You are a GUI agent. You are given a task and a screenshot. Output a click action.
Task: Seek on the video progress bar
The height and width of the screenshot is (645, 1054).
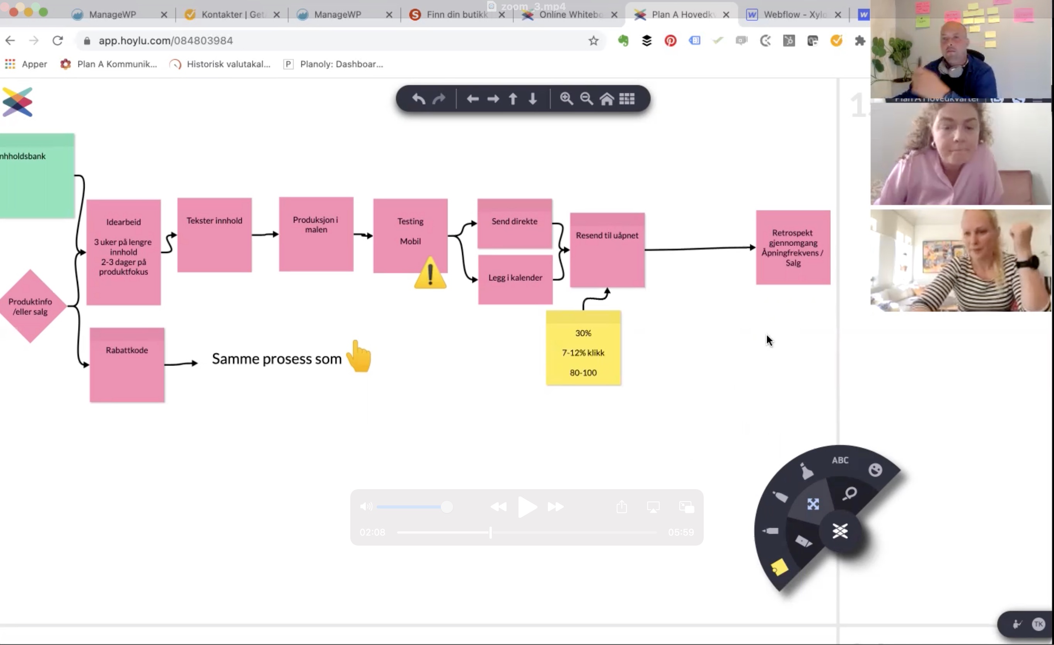coord(527,532)
